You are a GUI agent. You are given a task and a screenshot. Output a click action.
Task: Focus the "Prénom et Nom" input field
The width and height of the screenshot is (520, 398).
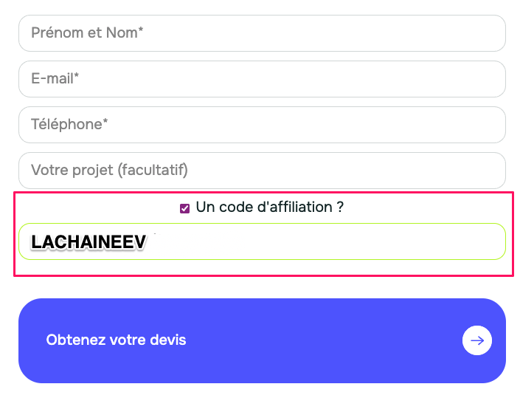pos(262,33)
